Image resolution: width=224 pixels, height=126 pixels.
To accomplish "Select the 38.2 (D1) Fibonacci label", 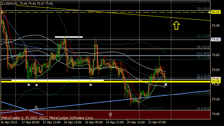I will [203, 47].
